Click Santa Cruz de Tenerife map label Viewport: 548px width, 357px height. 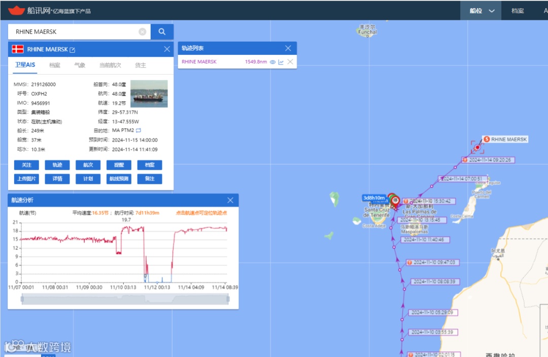[376, 212]
